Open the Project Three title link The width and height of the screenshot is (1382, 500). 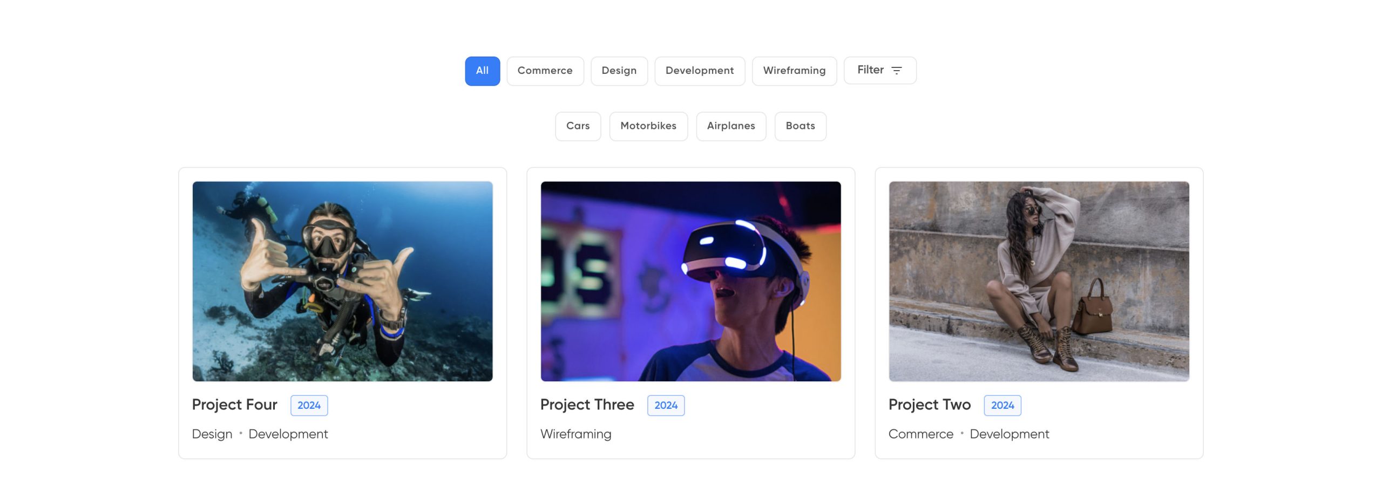[x=587, y=405]
